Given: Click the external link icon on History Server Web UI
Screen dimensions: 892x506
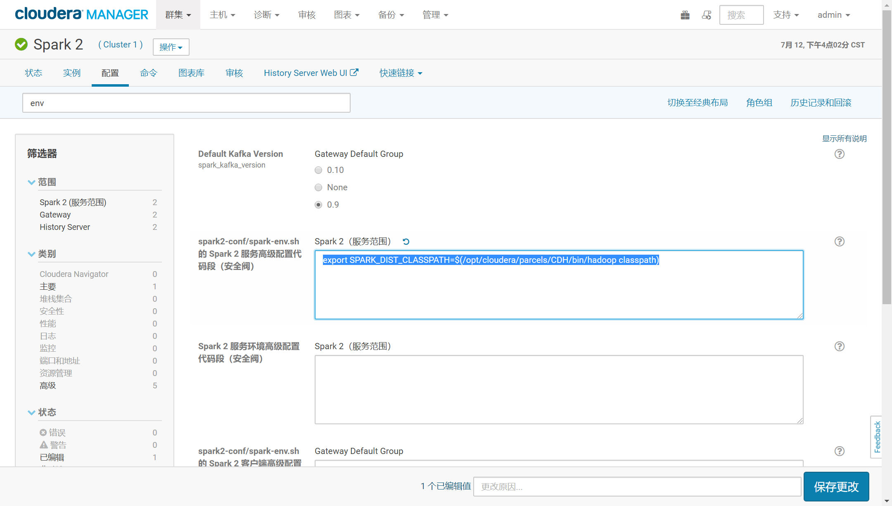Looking at the screenshot, I should 354,73.
